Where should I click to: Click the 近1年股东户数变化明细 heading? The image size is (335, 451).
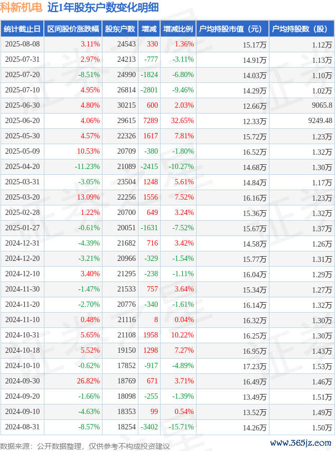coord(103,7)
